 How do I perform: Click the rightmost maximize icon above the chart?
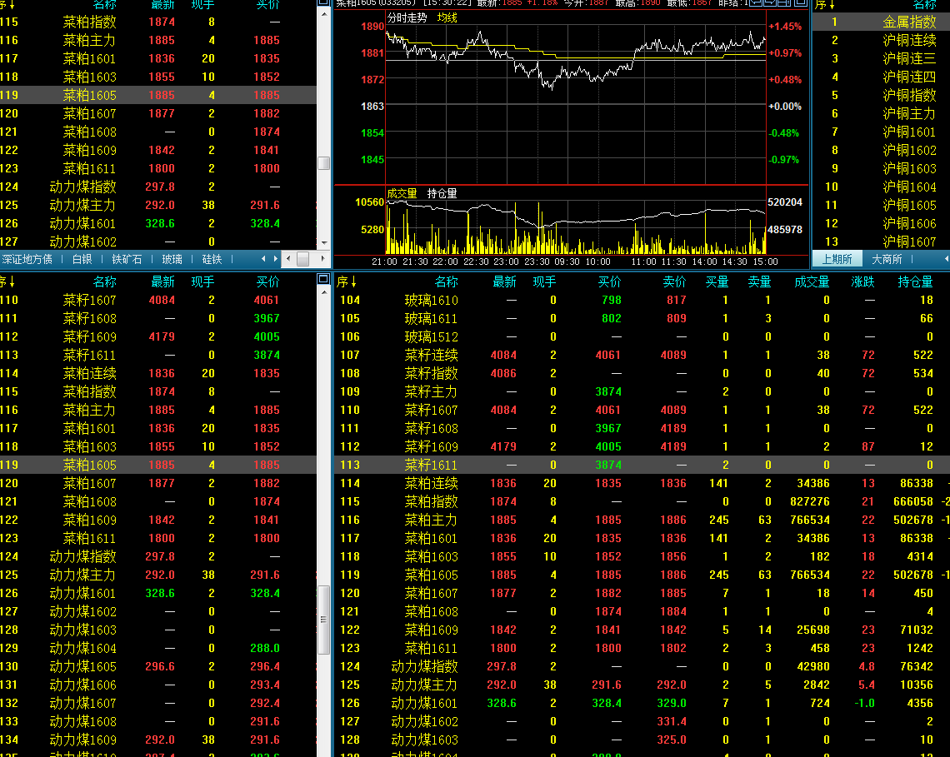(x=802, y=2)
